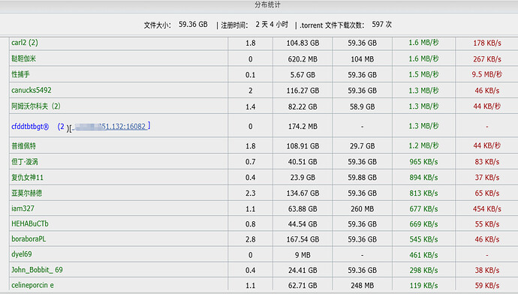The height and width of the screenshot is (294, 518).
Task: Select the green speed 298 KB/s
Action: pos(424,270)
